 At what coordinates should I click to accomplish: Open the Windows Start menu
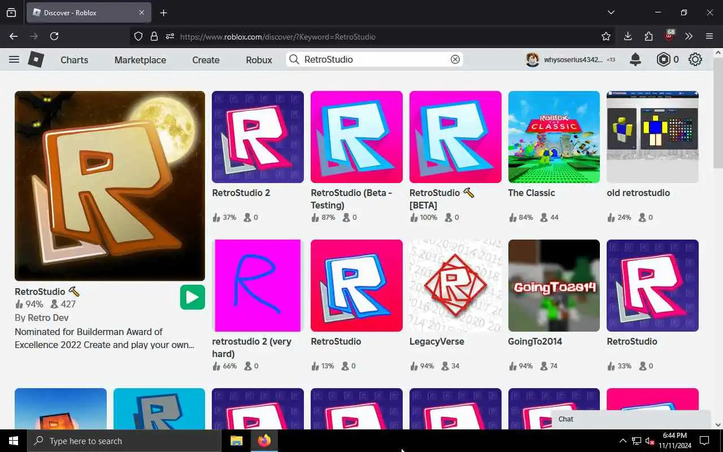pyautogui.click(x=14, y=441)
